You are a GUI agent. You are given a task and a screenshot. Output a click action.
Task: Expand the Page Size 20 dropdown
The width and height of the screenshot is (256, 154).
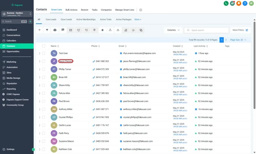tap(237, 40)
